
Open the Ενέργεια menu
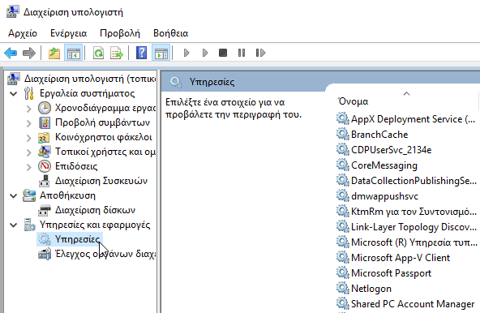[69, 33]
